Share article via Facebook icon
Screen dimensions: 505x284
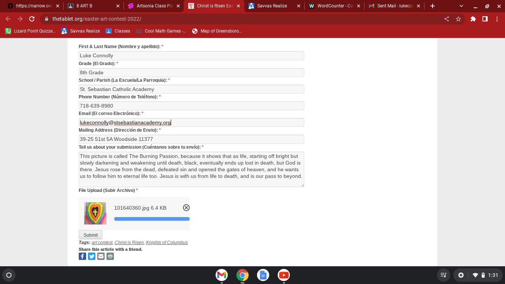coord(82,256)
